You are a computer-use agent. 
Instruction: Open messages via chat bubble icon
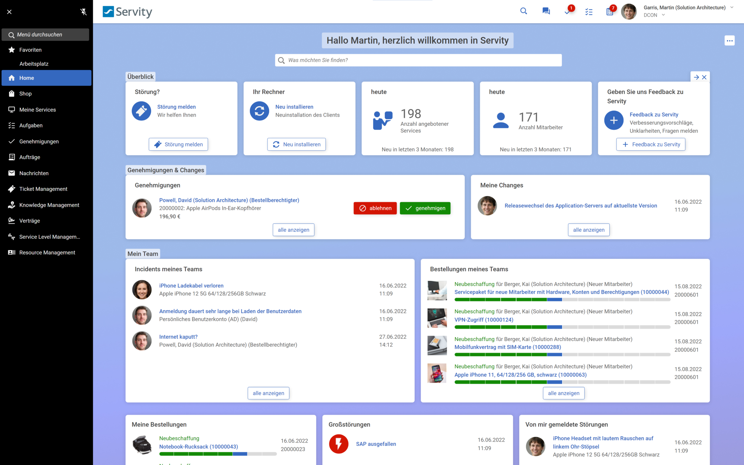point(546,11)
